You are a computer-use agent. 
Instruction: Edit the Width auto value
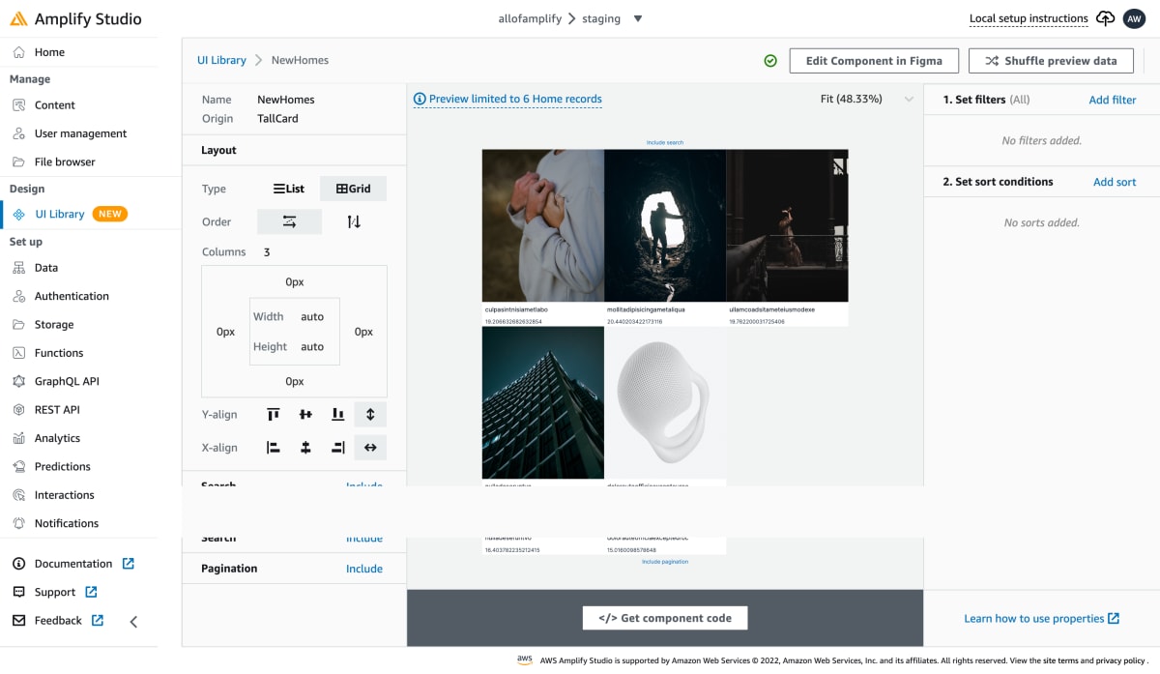[312, 316]
